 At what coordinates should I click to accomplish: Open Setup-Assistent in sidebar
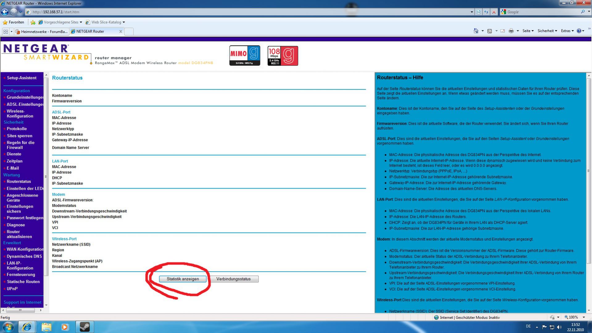[x=22, y=78]
